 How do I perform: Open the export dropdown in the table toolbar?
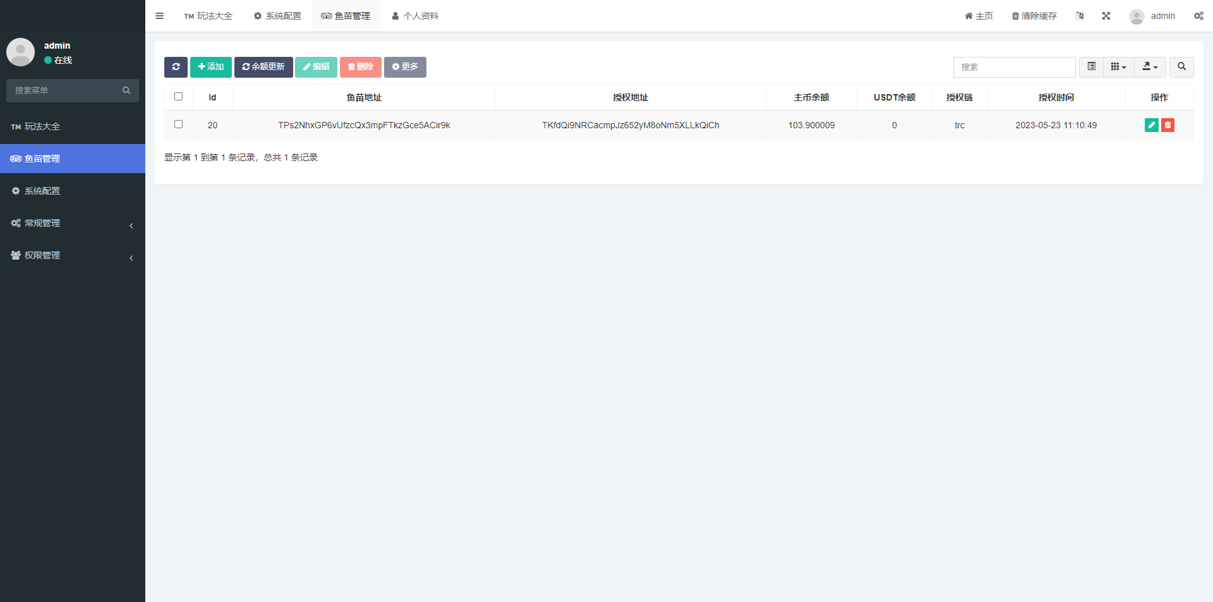pyautogui.click(x=1150, y=67)
